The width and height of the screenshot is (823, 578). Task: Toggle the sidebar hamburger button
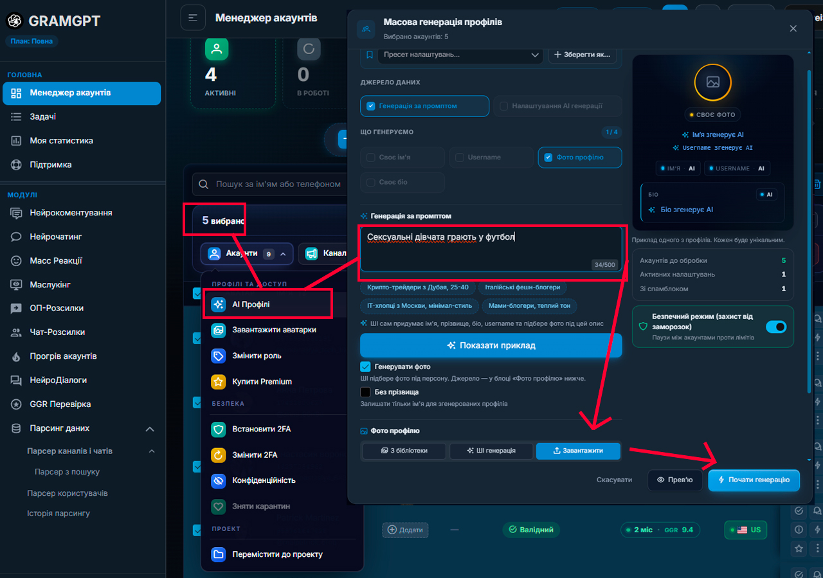pos(193,17)
